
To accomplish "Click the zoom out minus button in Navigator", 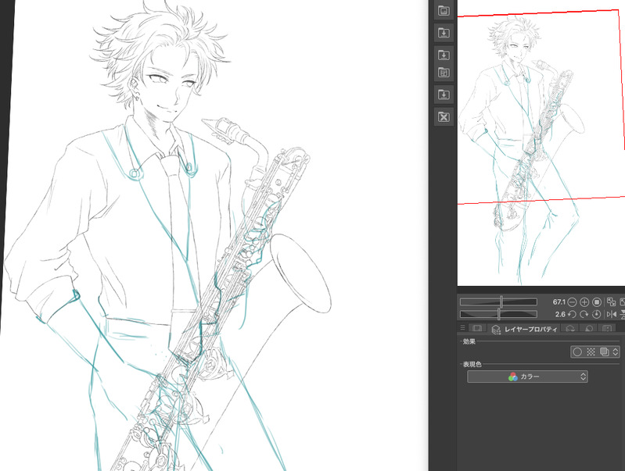I will [x=572, y=302].
